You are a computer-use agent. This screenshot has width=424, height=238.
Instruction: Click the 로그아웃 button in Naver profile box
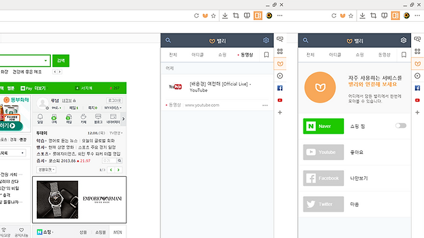click(x=115, y=100)
